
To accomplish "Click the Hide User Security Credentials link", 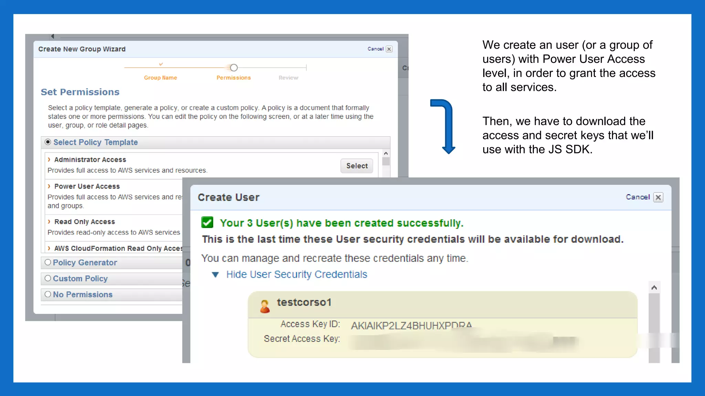I will click(x=297, y=274).
